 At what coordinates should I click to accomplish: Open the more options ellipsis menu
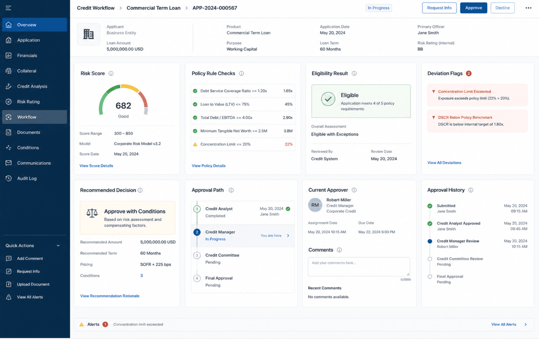point(528,8)
